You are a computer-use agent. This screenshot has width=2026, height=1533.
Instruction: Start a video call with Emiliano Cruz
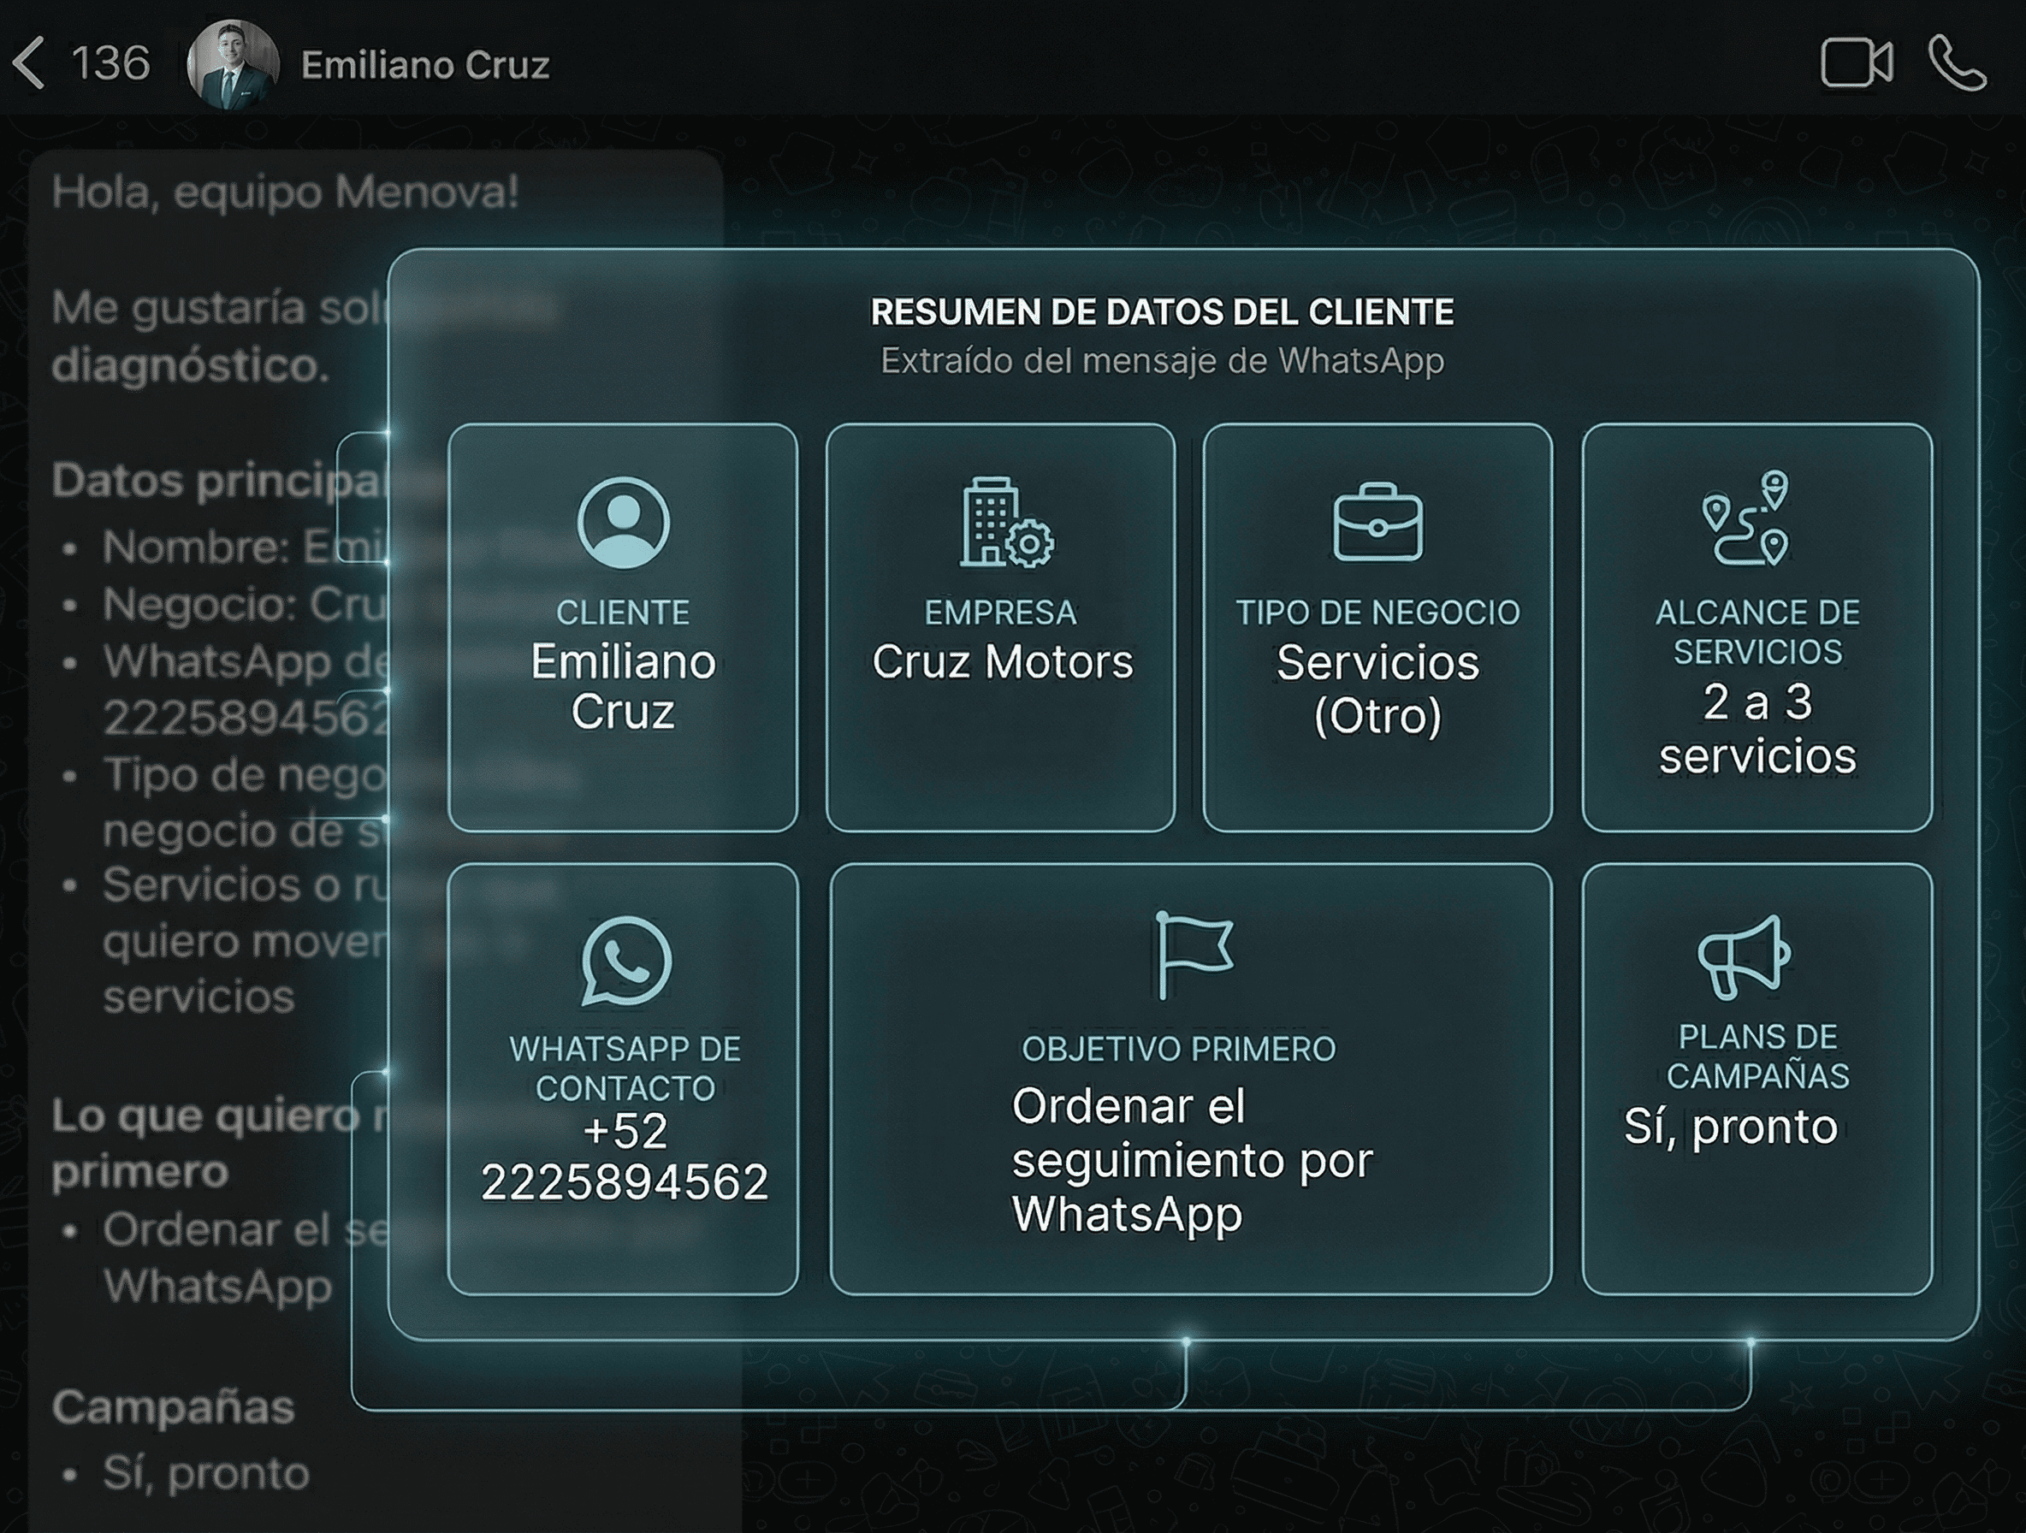[x=1859, y=63]
